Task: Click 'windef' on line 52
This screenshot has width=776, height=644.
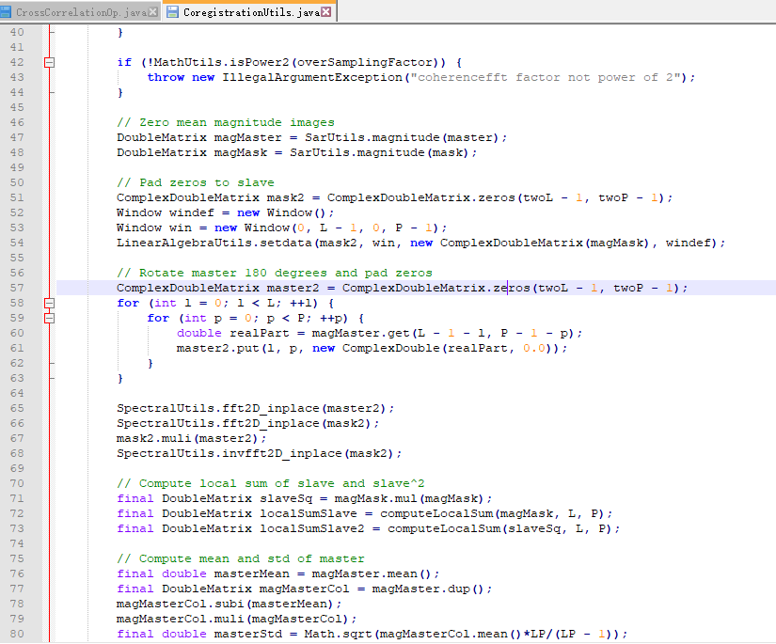Action: click(192, 212)
